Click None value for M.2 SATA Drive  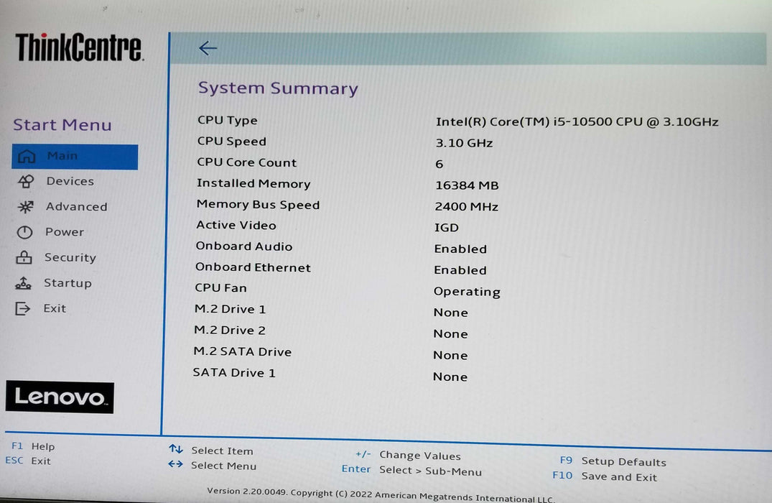click(x=450, y=355)
